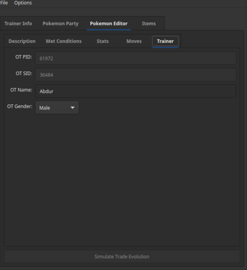
Task: Go to the Pokemon Party tab
Action: pos(60,24)
